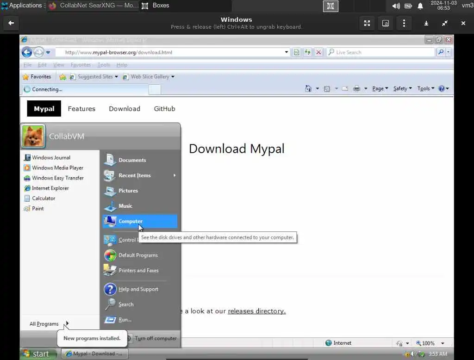
Task: Launch Internet Explorer from Start menu
Action: 47,188
